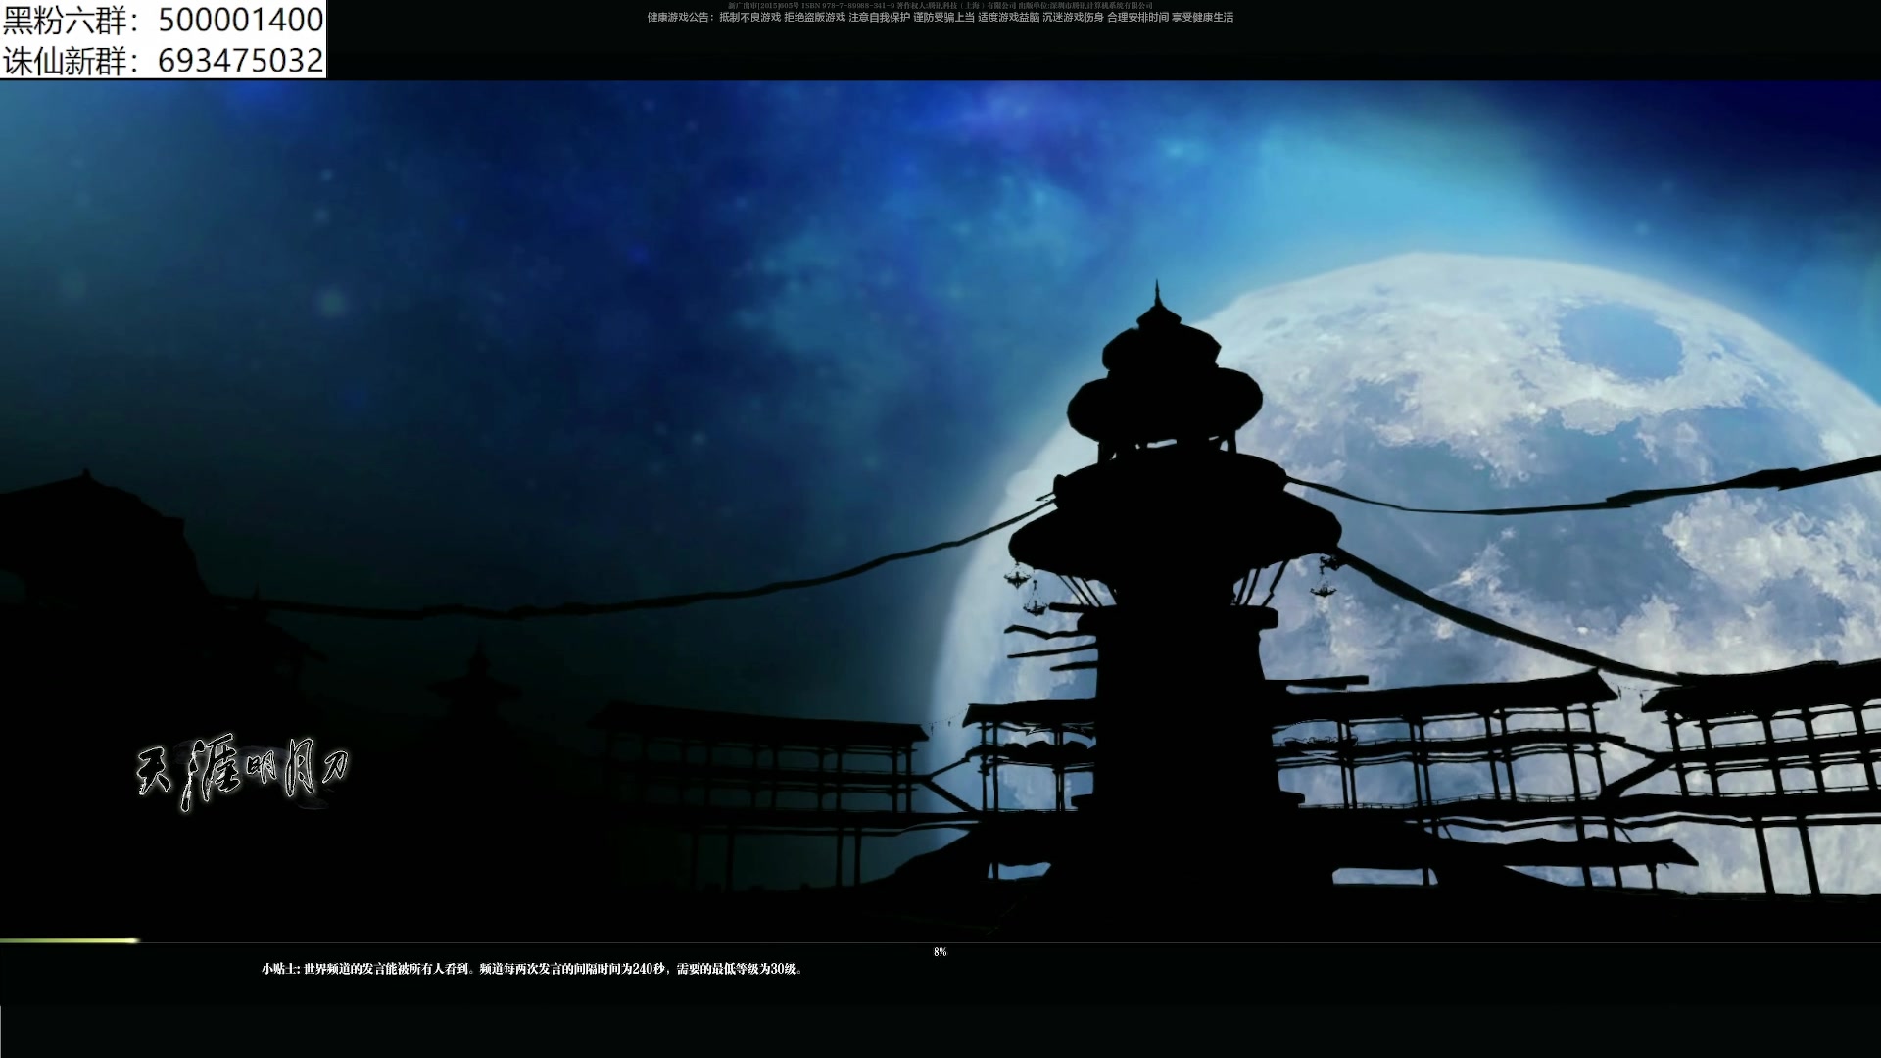Click the 小贴士 world channel tip text
The height and width of the screenshot is (1058, 1881).
[x=532, y=969]
